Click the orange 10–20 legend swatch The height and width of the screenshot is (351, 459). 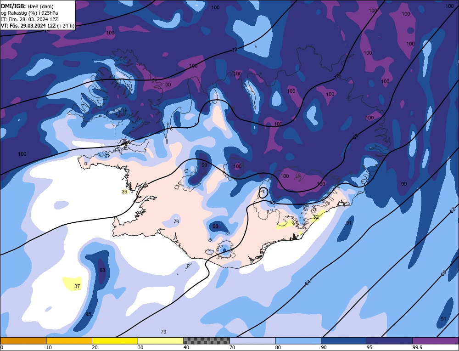(69, 340)
